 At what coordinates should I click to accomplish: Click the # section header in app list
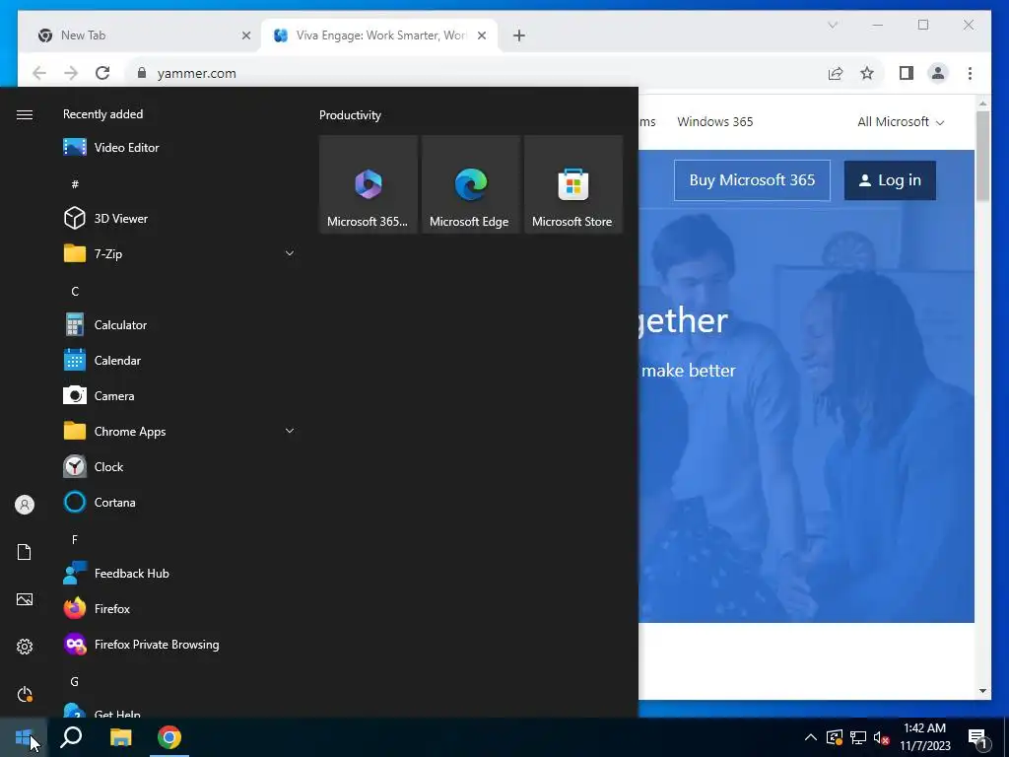tap(75, 184)
